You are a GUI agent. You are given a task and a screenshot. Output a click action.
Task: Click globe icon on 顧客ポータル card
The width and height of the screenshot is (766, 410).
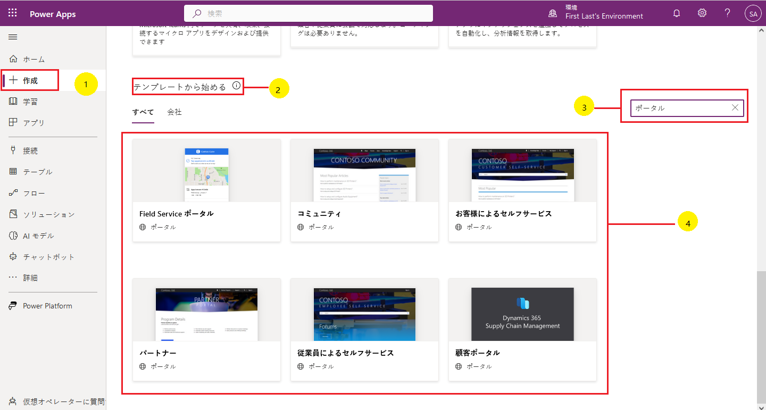tap(459, 366)
